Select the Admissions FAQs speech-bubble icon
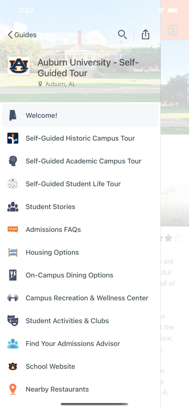Viewport: 189px width, 409px height. 12,229
